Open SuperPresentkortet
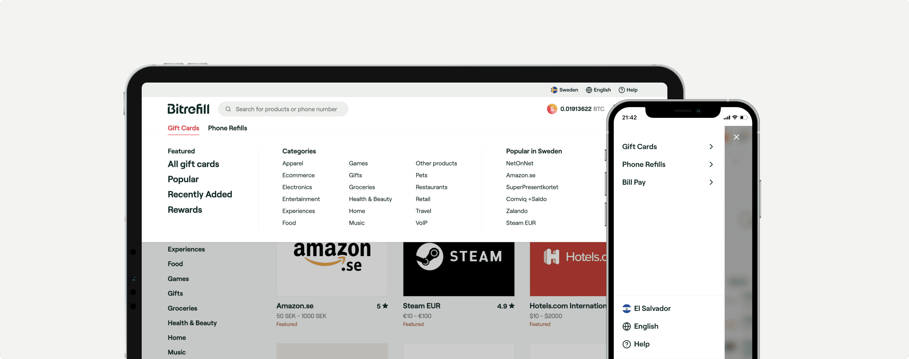Viewport: 909px width, 359px height. [x=532, y=188]
